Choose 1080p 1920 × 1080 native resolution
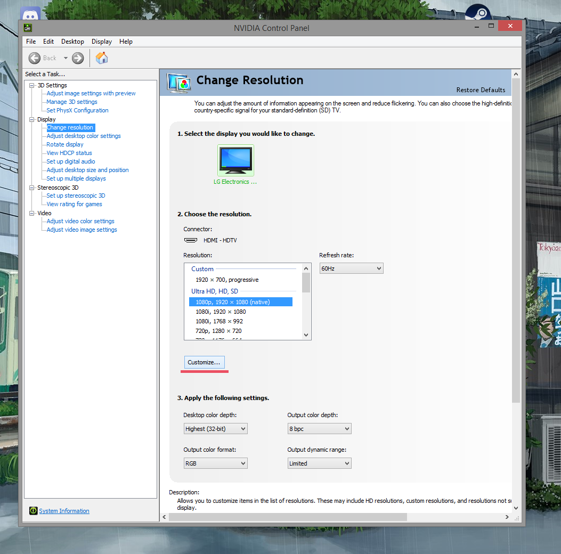This screenshot has width=561, height=554. (x=240, y=302)
